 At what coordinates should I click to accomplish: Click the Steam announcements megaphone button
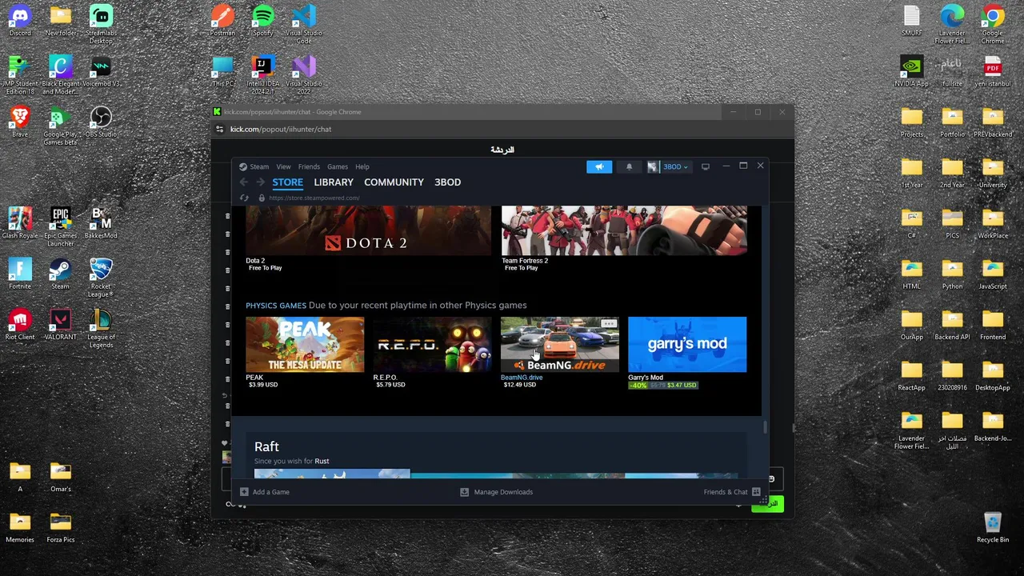tap(599, 166)
